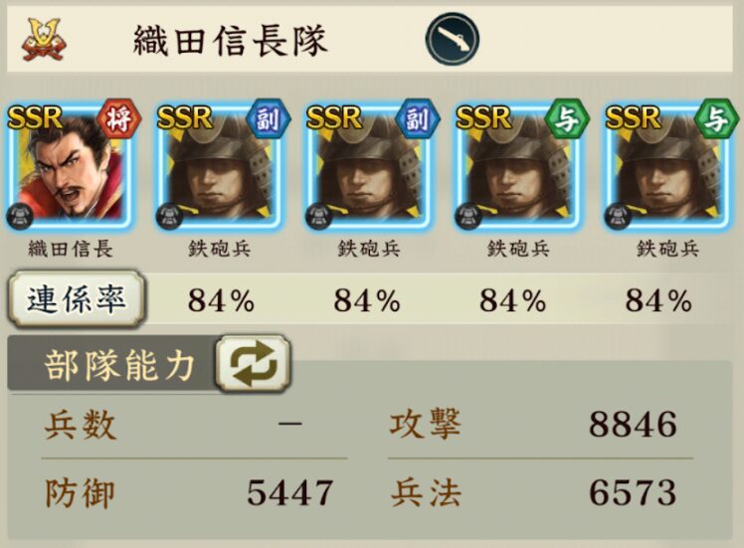This screenshot has width=744, height=548.
Task: Select the 織田信長隊 title header
Action: [x=231, y=41]
